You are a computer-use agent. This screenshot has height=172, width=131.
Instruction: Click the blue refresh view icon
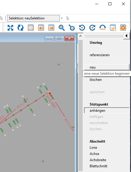(21, 28)
